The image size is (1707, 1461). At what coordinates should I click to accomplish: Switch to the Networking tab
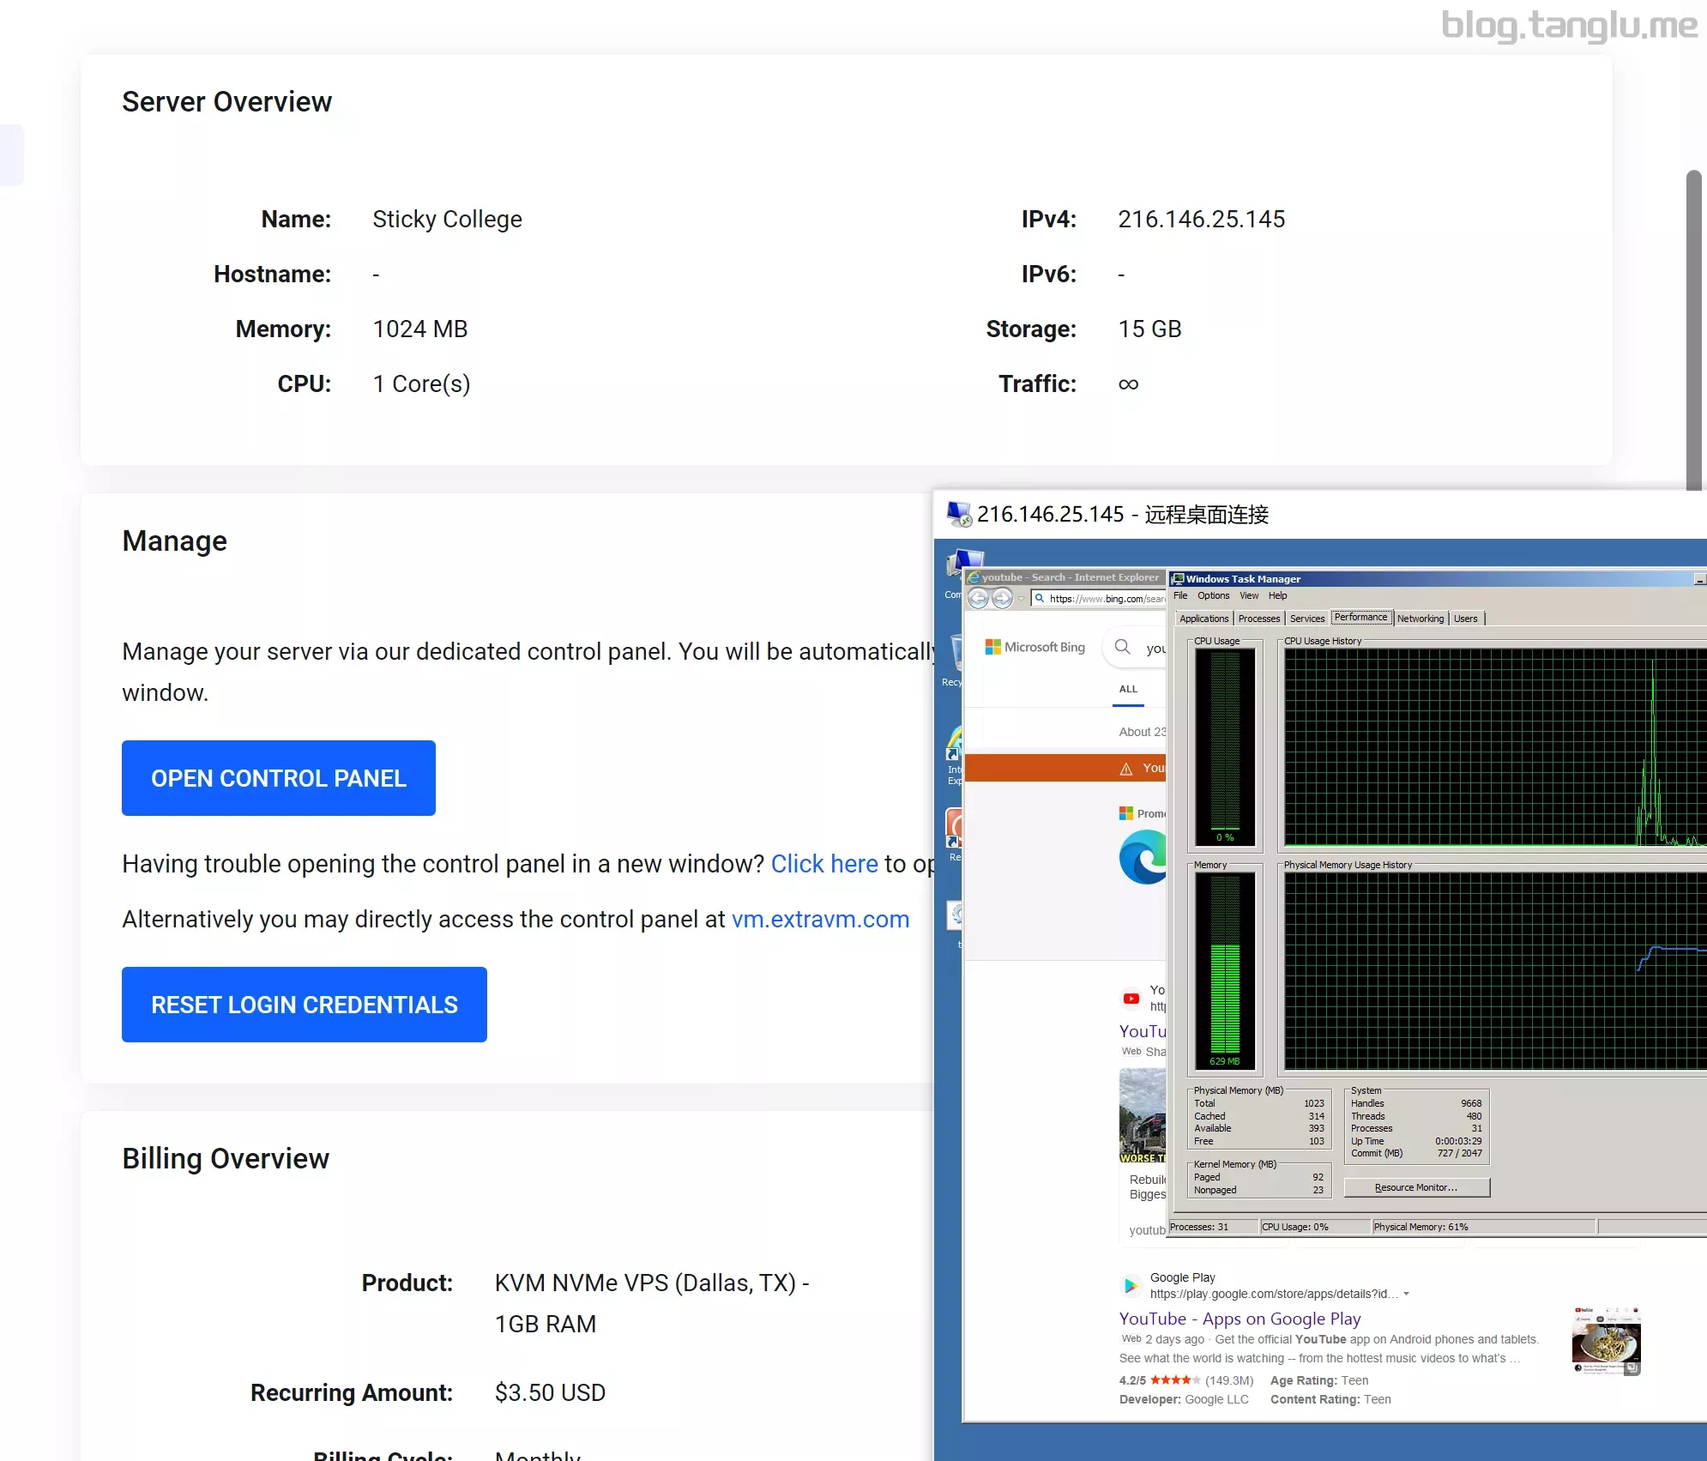[x=1420, y=619]
